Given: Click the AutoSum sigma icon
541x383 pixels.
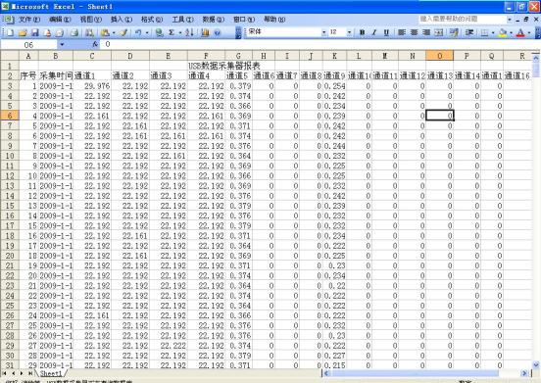Looking at the screenshot, I should 172,32.
